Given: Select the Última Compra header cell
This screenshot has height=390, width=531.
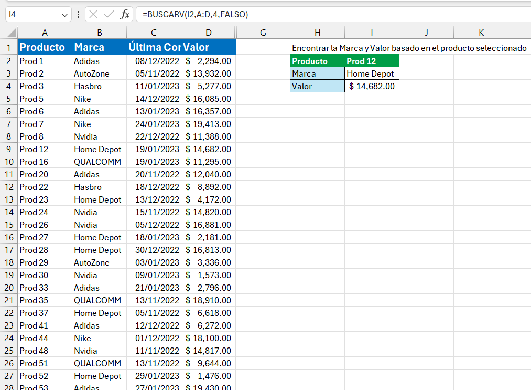Looking at the screenshot, I should (x=154, y=47).
